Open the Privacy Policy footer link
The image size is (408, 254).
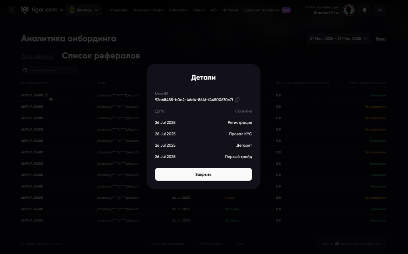pos(210,244)
